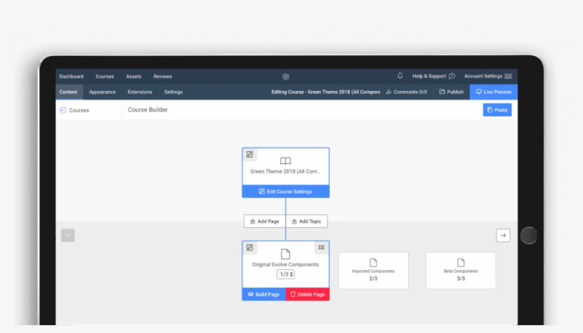Open the list icon on the Original Evolve Components card

[x=321, y=248]
